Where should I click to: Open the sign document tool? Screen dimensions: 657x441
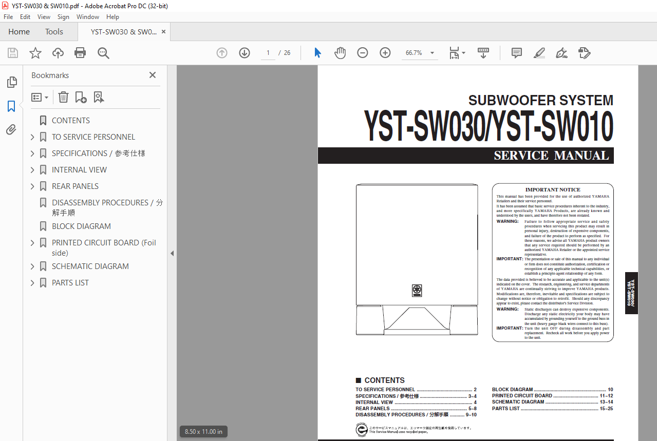[561, 53]
